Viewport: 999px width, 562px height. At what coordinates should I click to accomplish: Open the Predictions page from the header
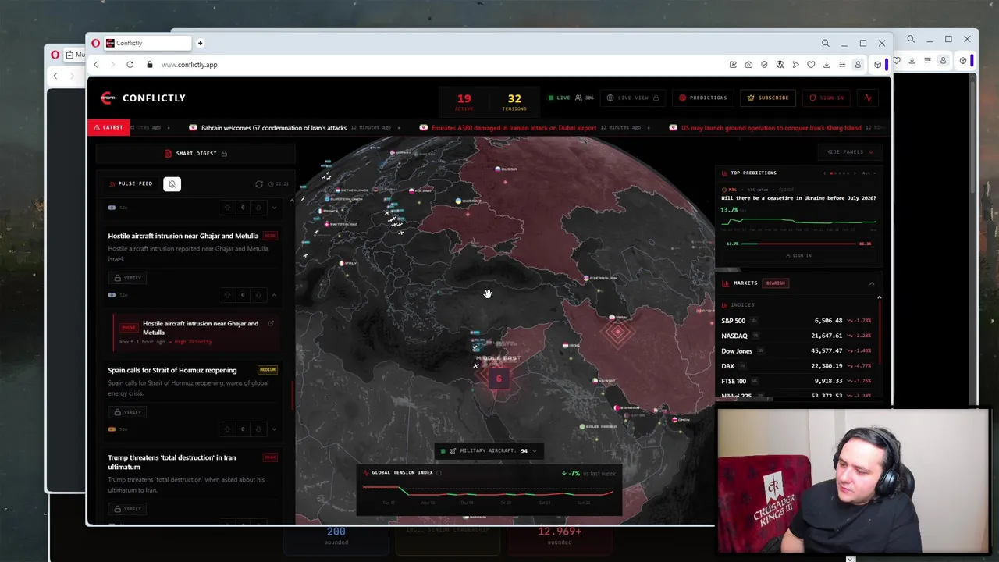[703, 98]
